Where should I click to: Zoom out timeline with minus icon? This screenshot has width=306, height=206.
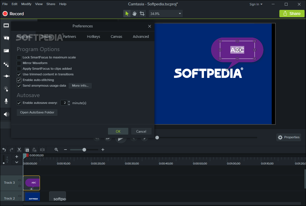(65, 150)
